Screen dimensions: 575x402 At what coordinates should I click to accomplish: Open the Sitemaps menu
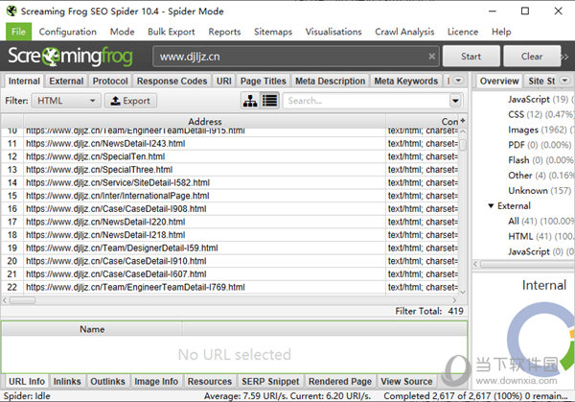(x=273, y=32)
